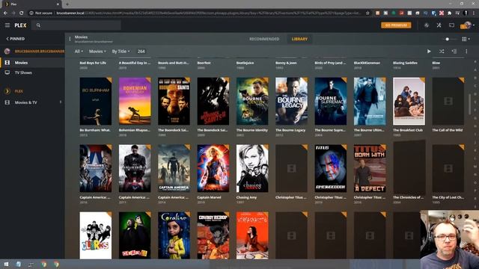This screenshot has width=479, height=269.
Task: Collapse the Pinned sidebar back arrow
Action: click(7, 39)
